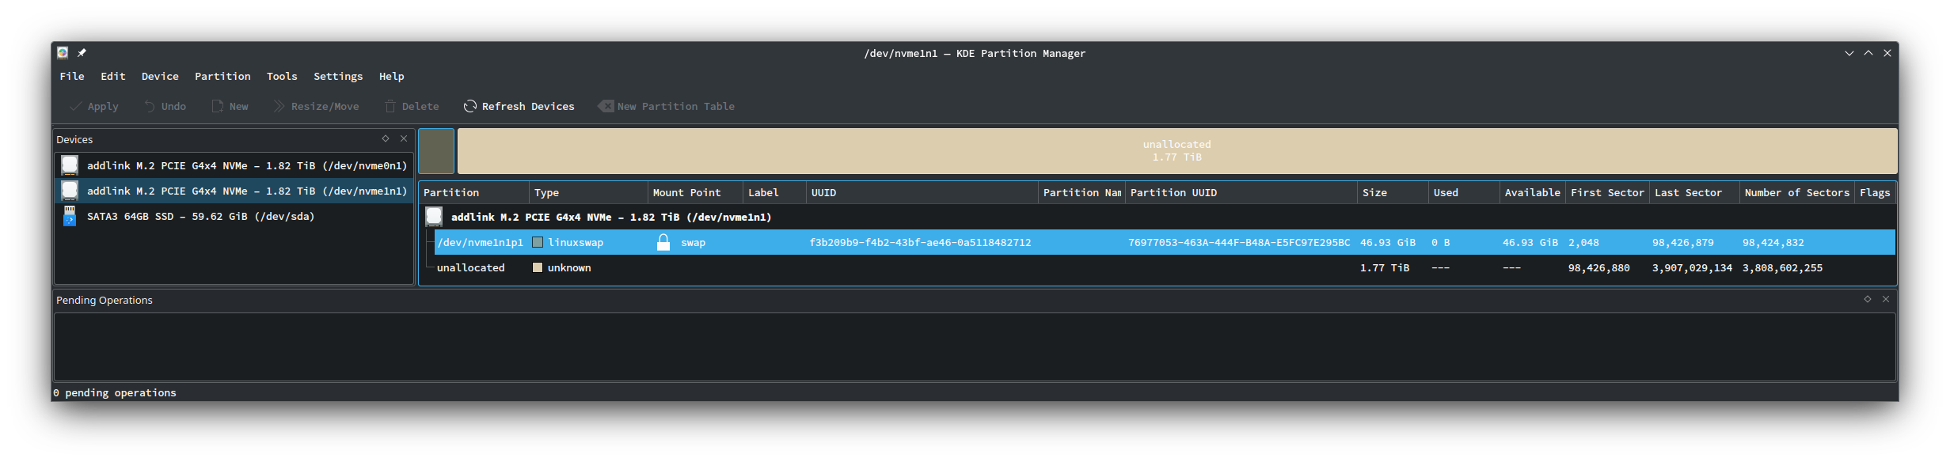Click the unallocated 1.77 TiB graphical bar
Image resolution: width=1950 pixels, height=462 pixels.
1176,151
